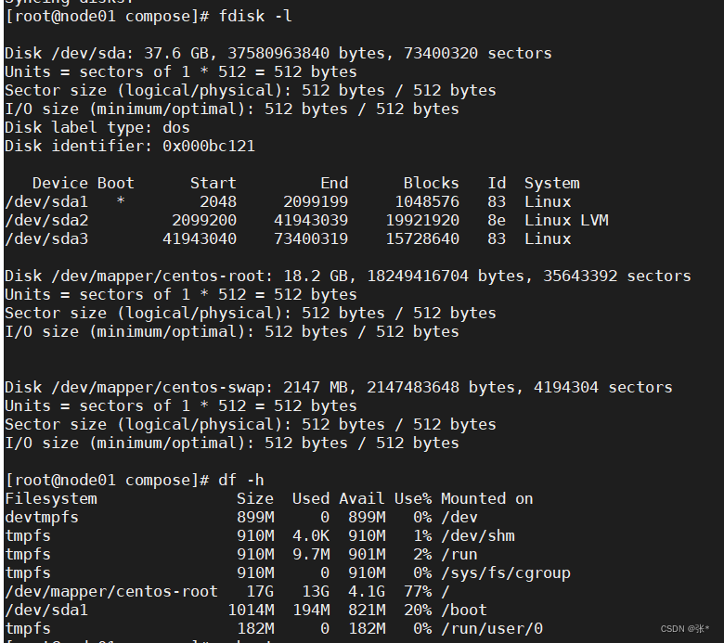Screen dimensions: 724x643
Task: Click the 'Device Boot' column header
Action: tap(84, 184)
